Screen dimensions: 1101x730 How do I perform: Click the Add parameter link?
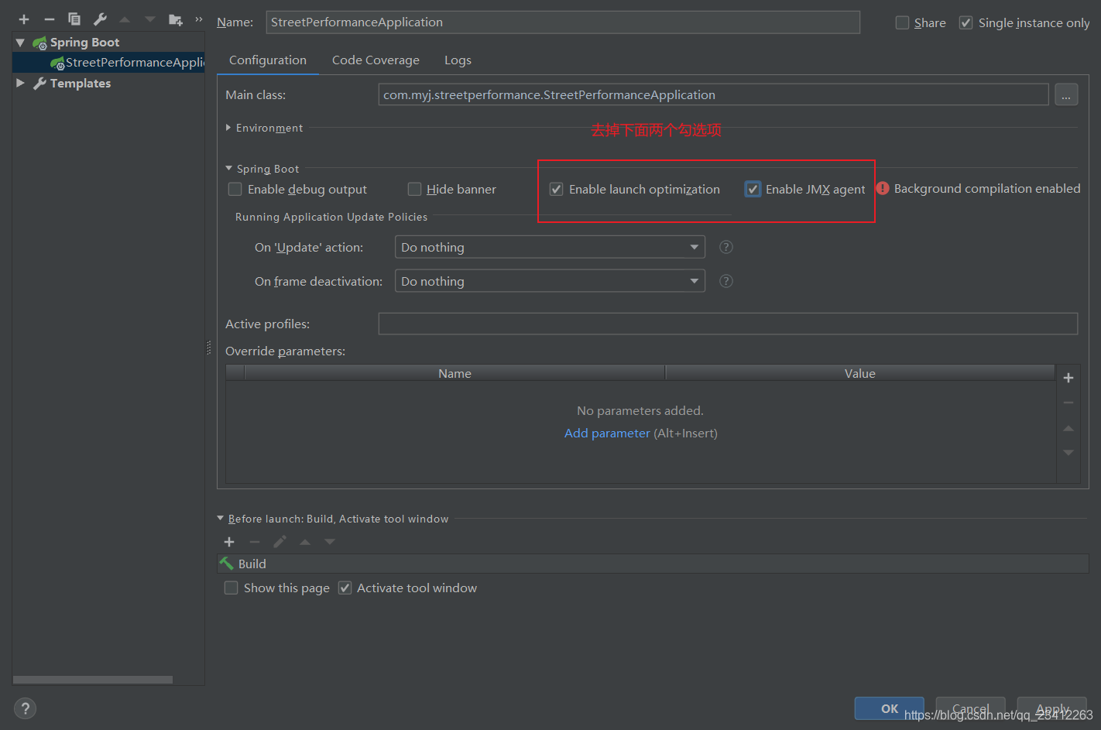pos(607,434)
